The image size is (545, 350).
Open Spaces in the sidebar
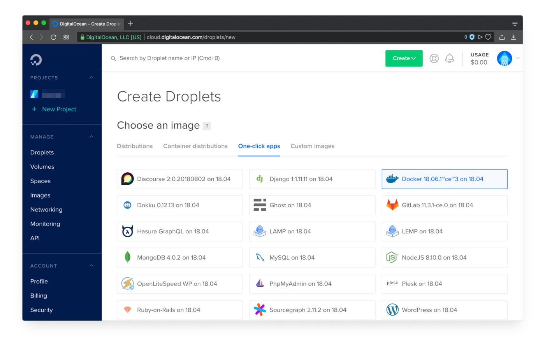click(40, 181)
